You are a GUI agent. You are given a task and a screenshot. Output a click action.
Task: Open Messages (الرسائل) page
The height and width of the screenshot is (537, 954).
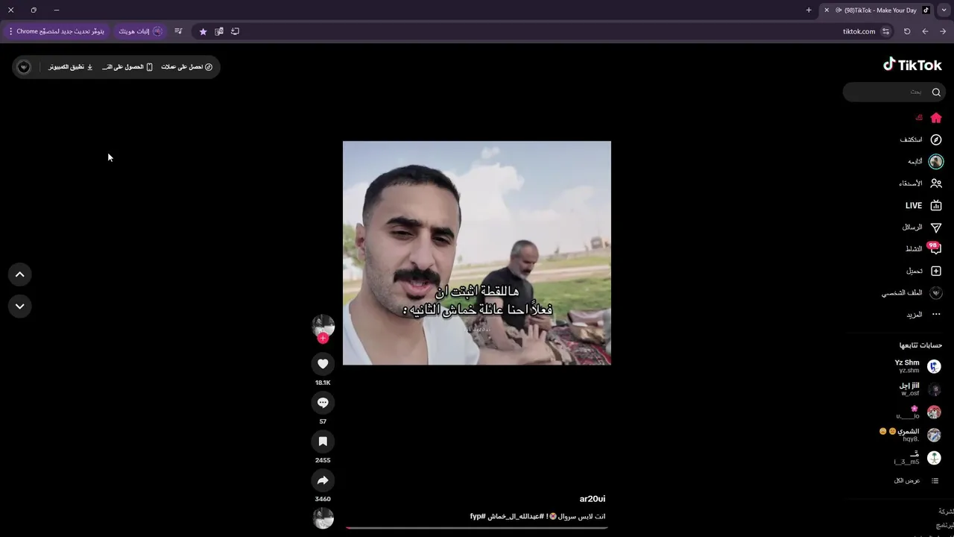point(922,227)
